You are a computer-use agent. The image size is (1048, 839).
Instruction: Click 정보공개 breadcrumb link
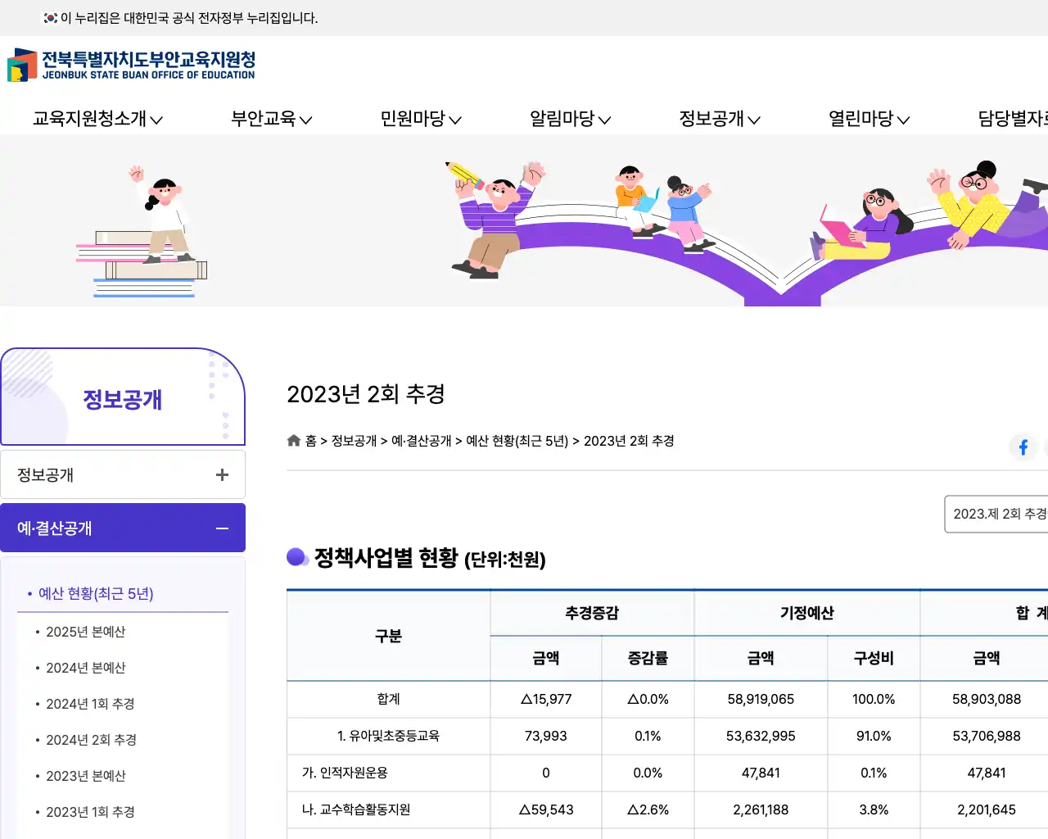coord(354,441)
